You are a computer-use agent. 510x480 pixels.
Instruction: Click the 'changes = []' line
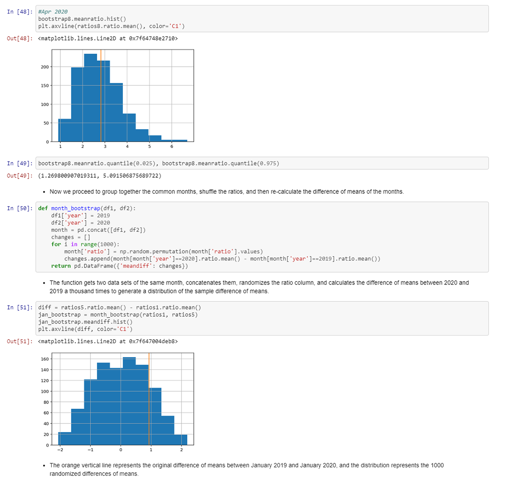[x=71, y=237]
